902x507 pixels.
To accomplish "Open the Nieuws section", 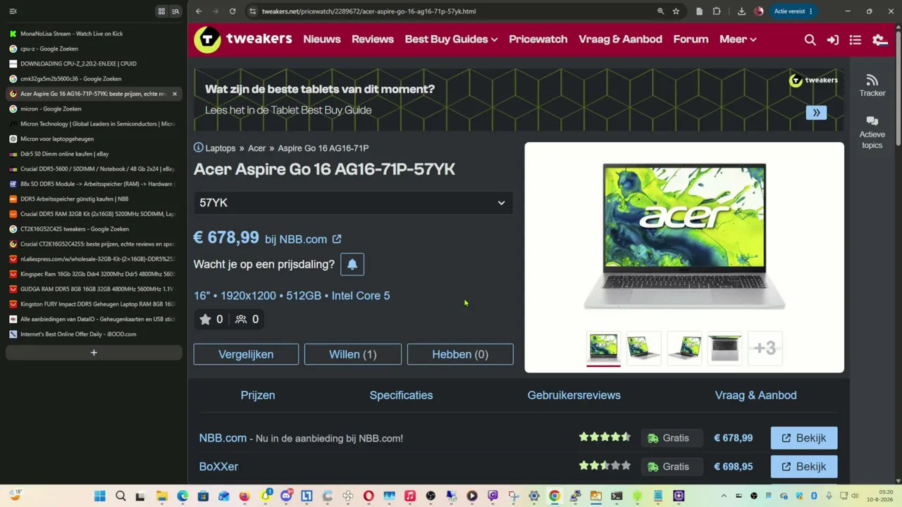I will click(x=322, y=39).
